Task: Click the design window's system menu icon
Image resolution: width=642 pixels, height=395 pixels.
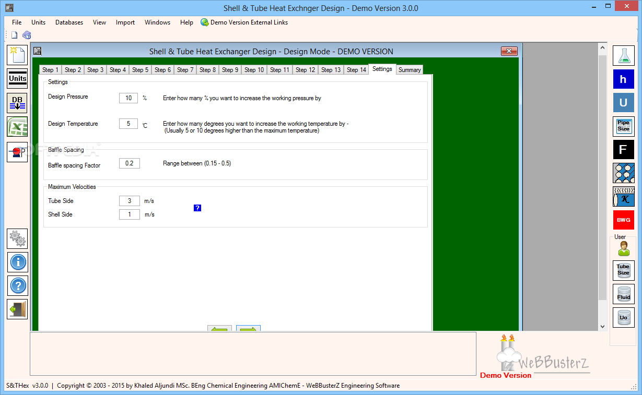Action: (37, 51)
